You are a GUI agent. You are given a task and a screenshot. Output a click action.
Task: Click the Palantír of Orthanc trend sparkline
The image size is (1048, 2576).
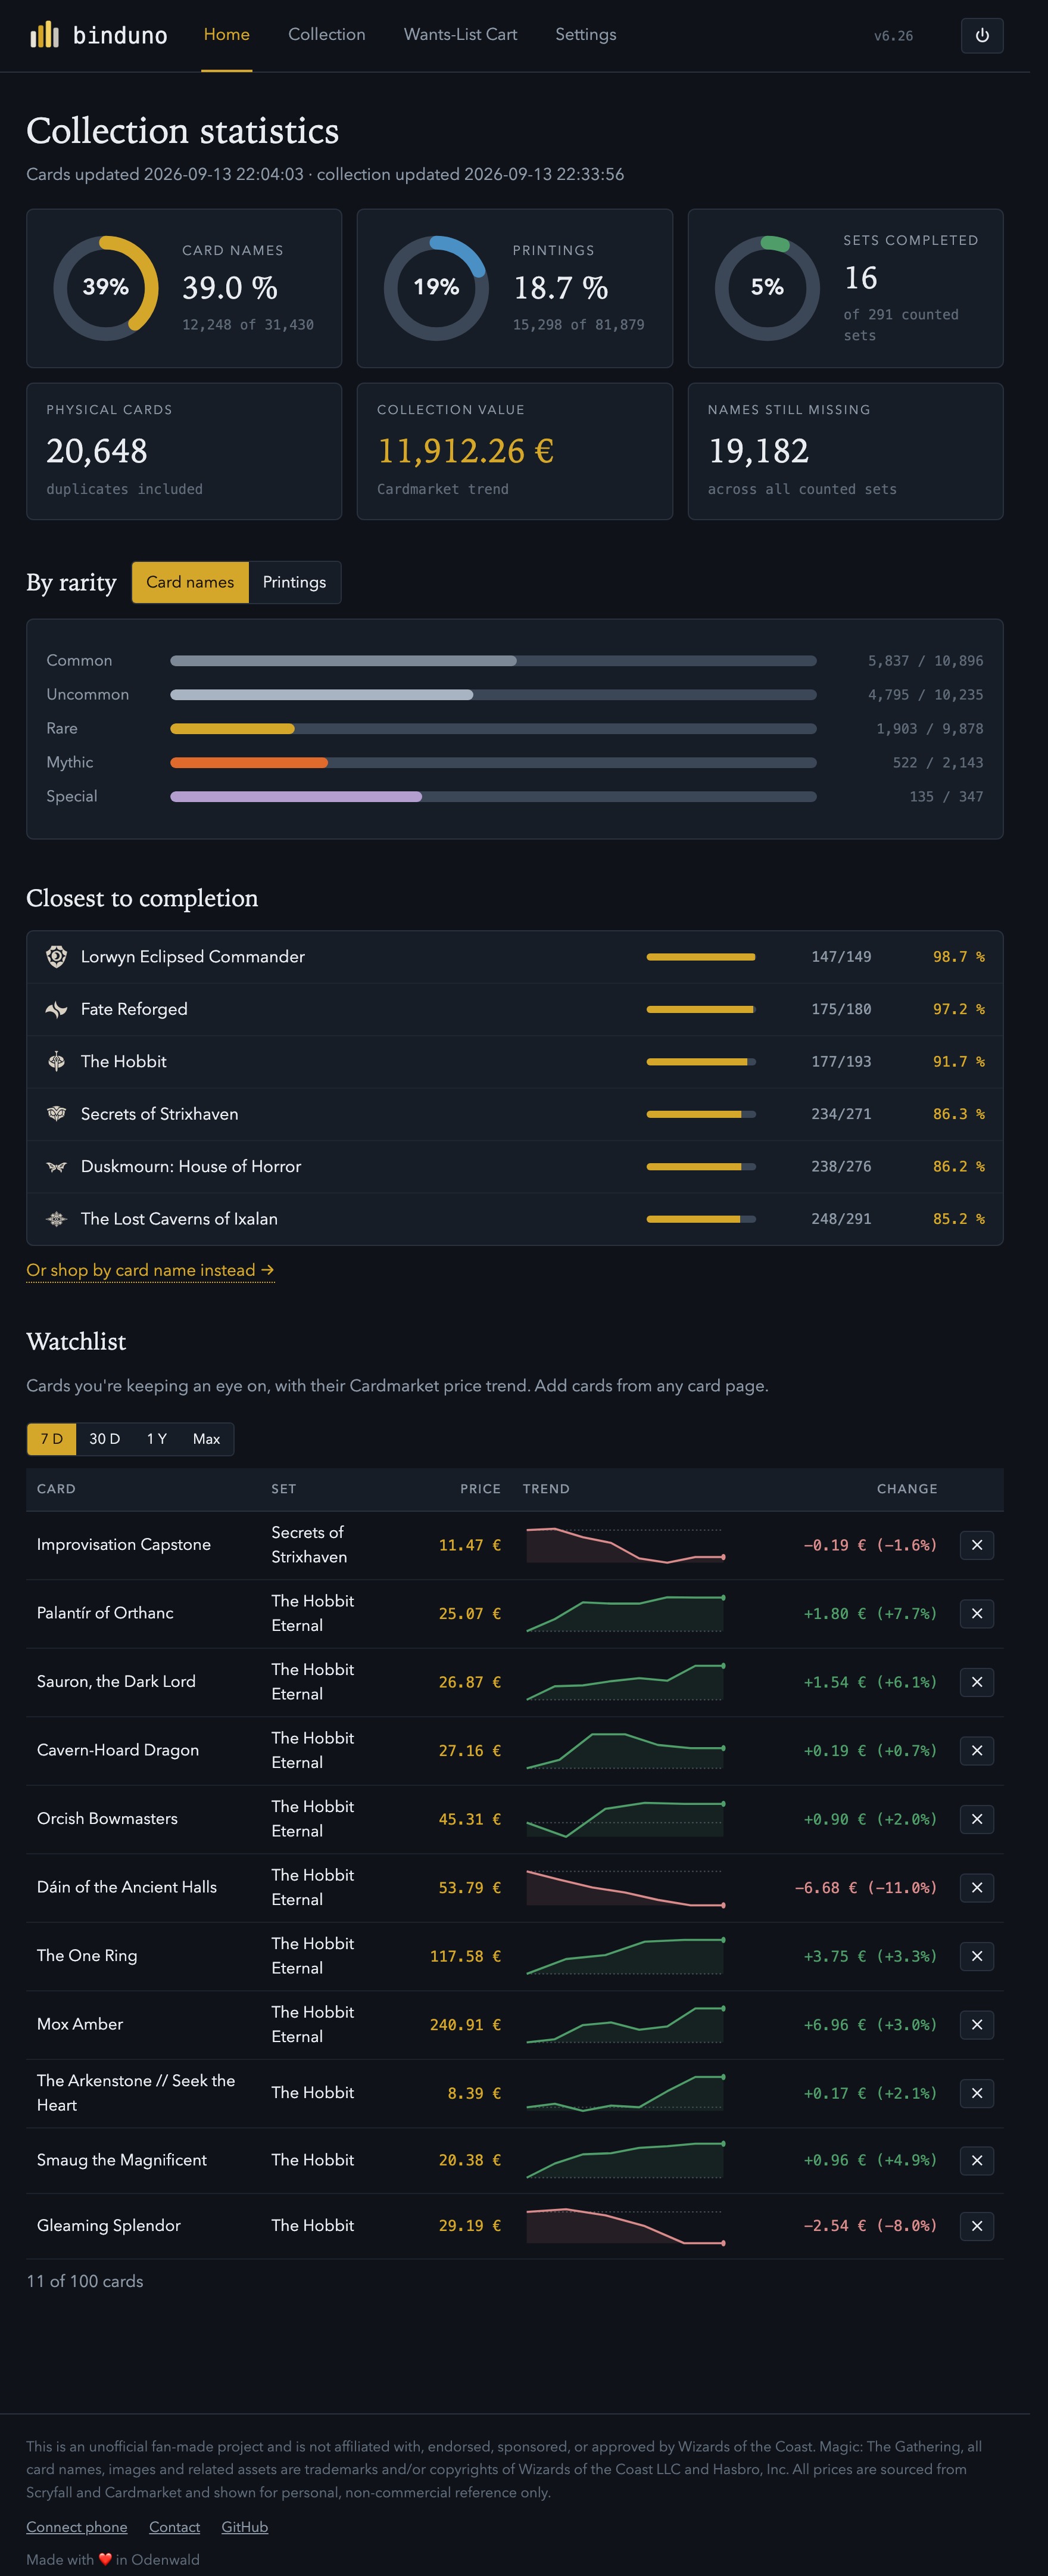point(625,1613)
